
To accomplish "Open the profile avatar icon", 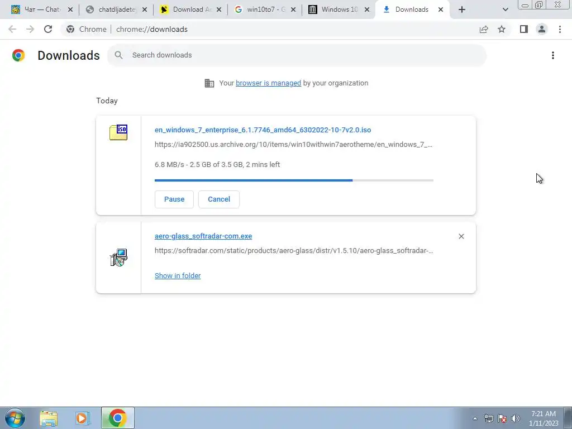I will point(542,29).
